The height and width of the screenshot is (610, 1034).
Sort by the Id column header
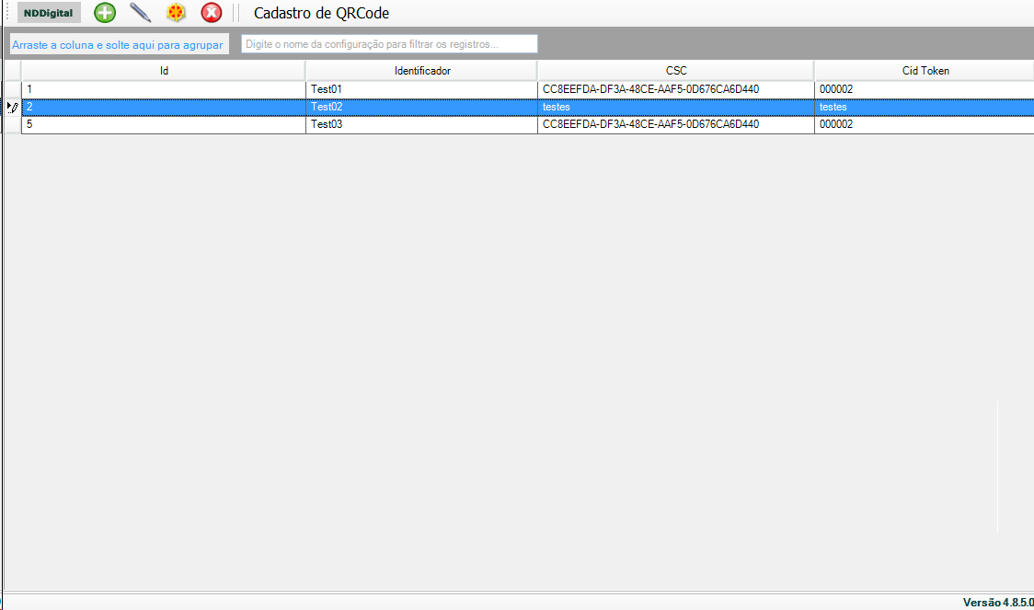[x=164, y=71]
